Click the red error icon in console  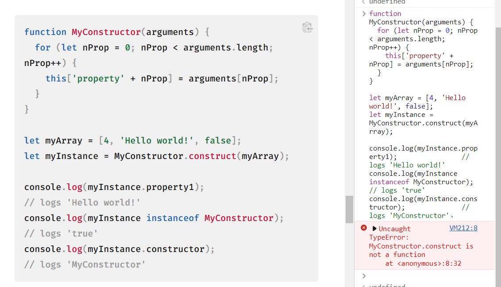coord(364,228)
